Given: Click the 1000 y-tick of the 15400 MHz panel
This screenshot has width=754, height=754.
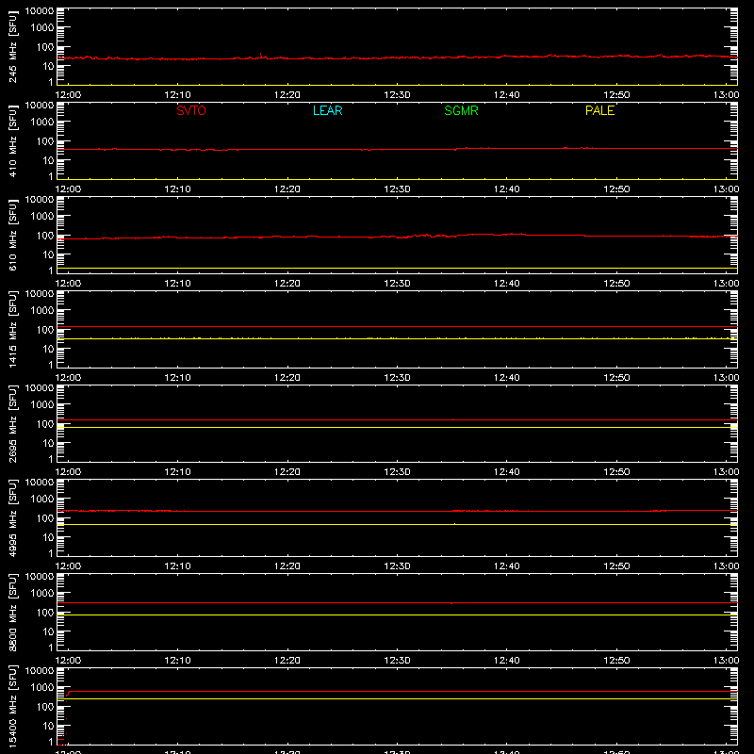Looking at the screenshot, I should (x=42, y=688).
